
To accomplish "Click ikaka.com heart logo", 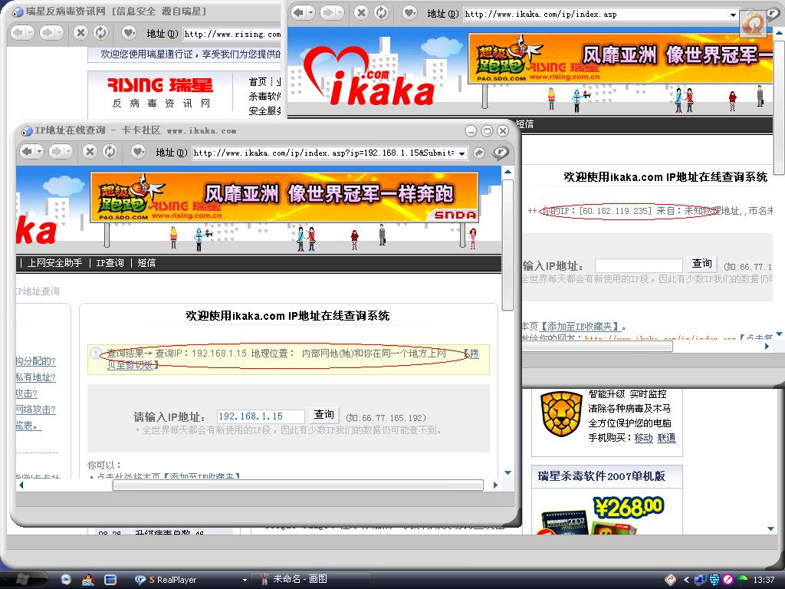I will (x=370, y=77).
